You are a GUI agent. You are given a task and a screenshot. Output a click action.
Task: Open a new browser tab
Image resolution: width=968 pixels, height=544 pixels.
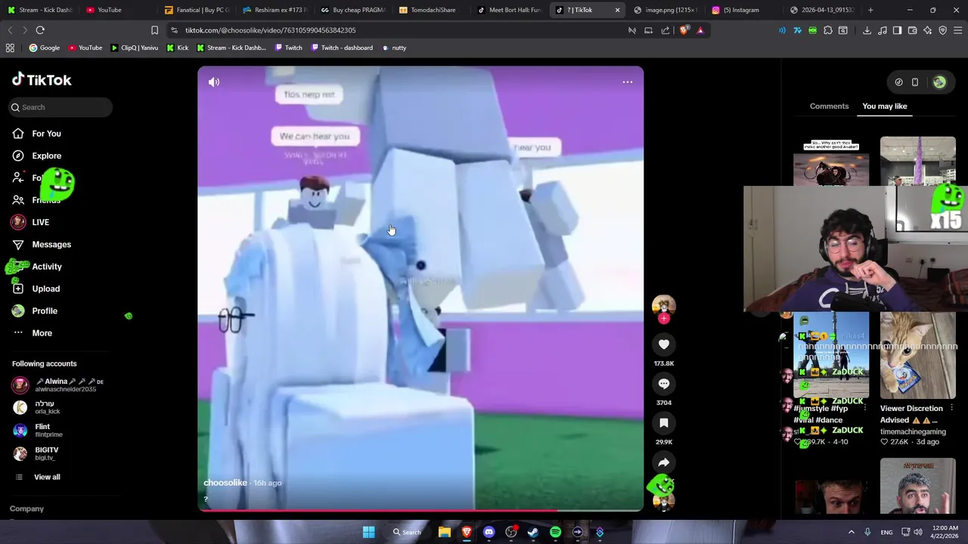tap(870, 10)
